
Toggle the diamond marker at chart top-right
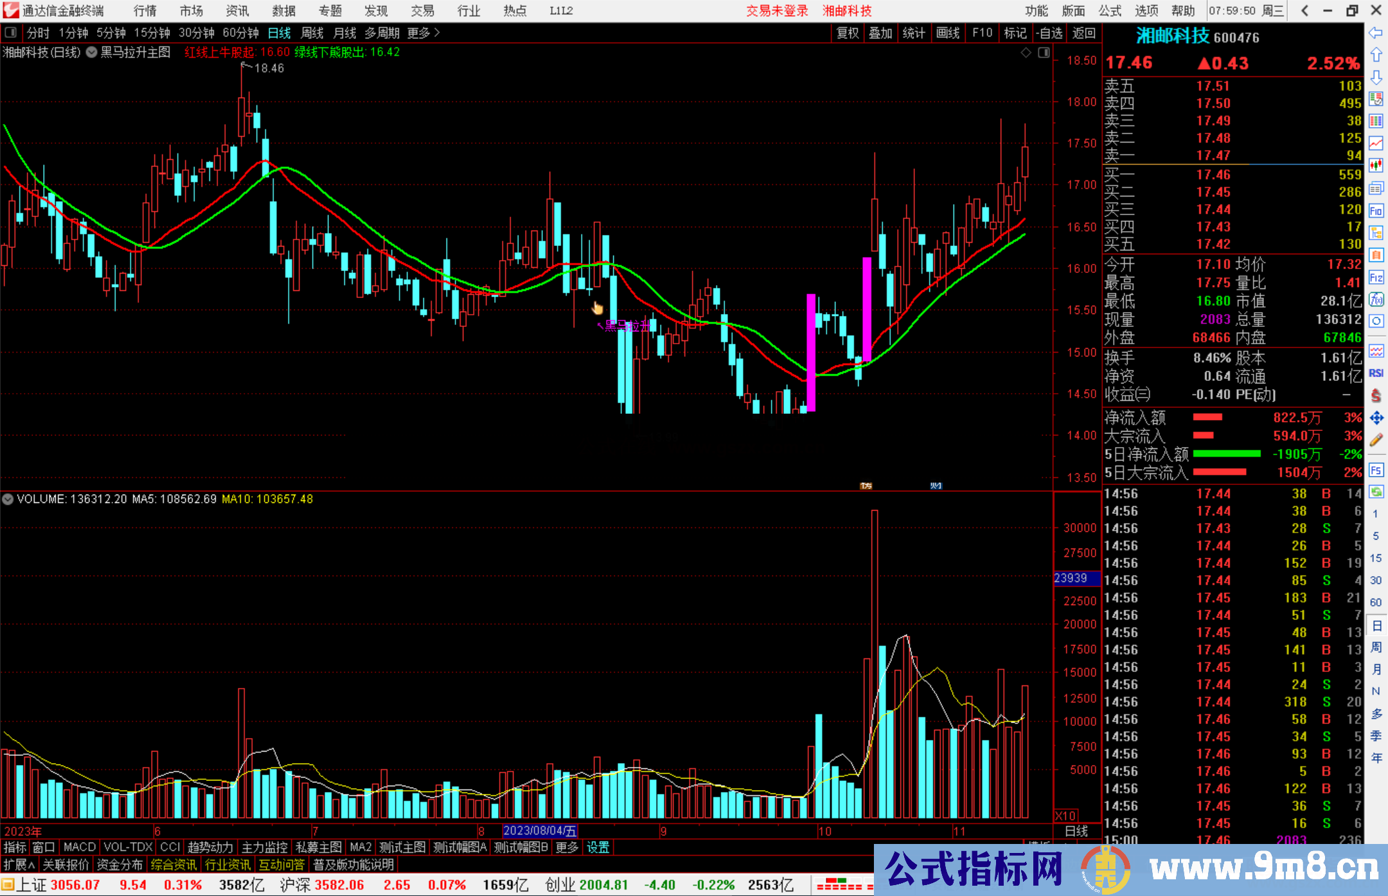[x=1026, y=53]
